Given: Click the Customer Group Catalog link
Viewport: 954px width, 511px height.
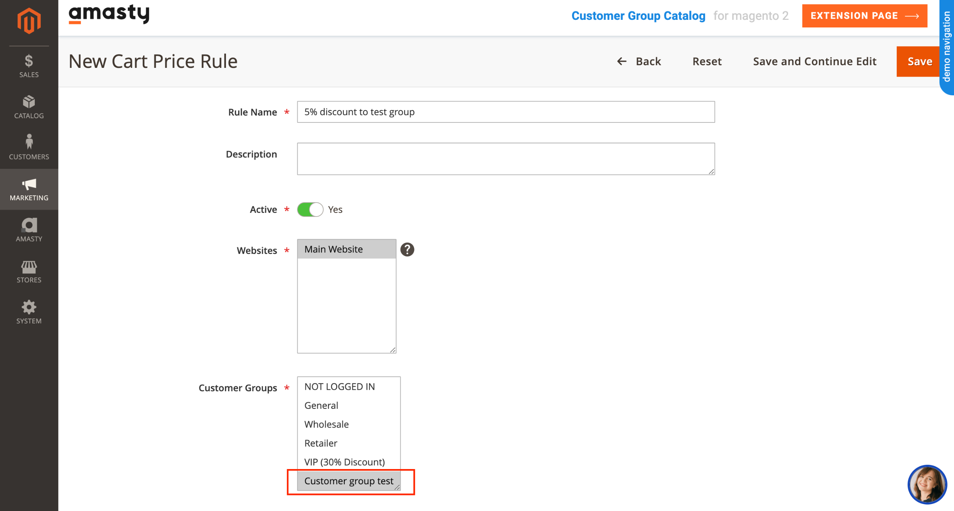Looking at the screenshot, I should click(x=638, y=16).
